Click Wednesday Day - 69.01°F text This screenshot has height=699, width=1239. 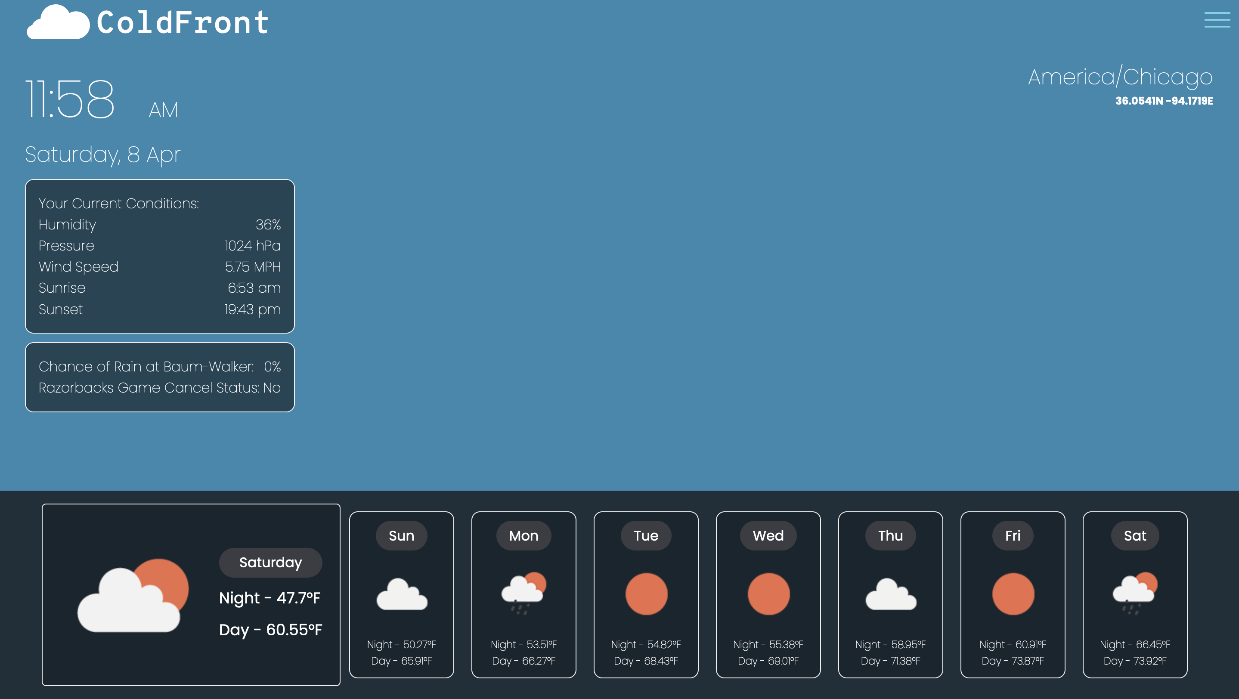768,661
